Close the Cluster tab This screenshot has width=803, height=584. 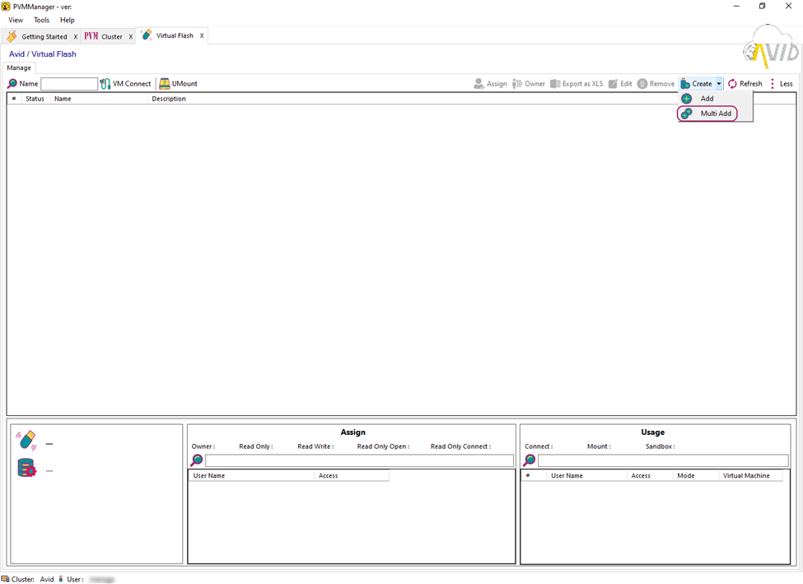131,37
